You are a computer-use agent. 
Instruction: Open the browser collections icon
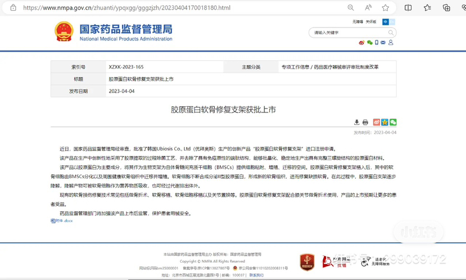[446, 8]
